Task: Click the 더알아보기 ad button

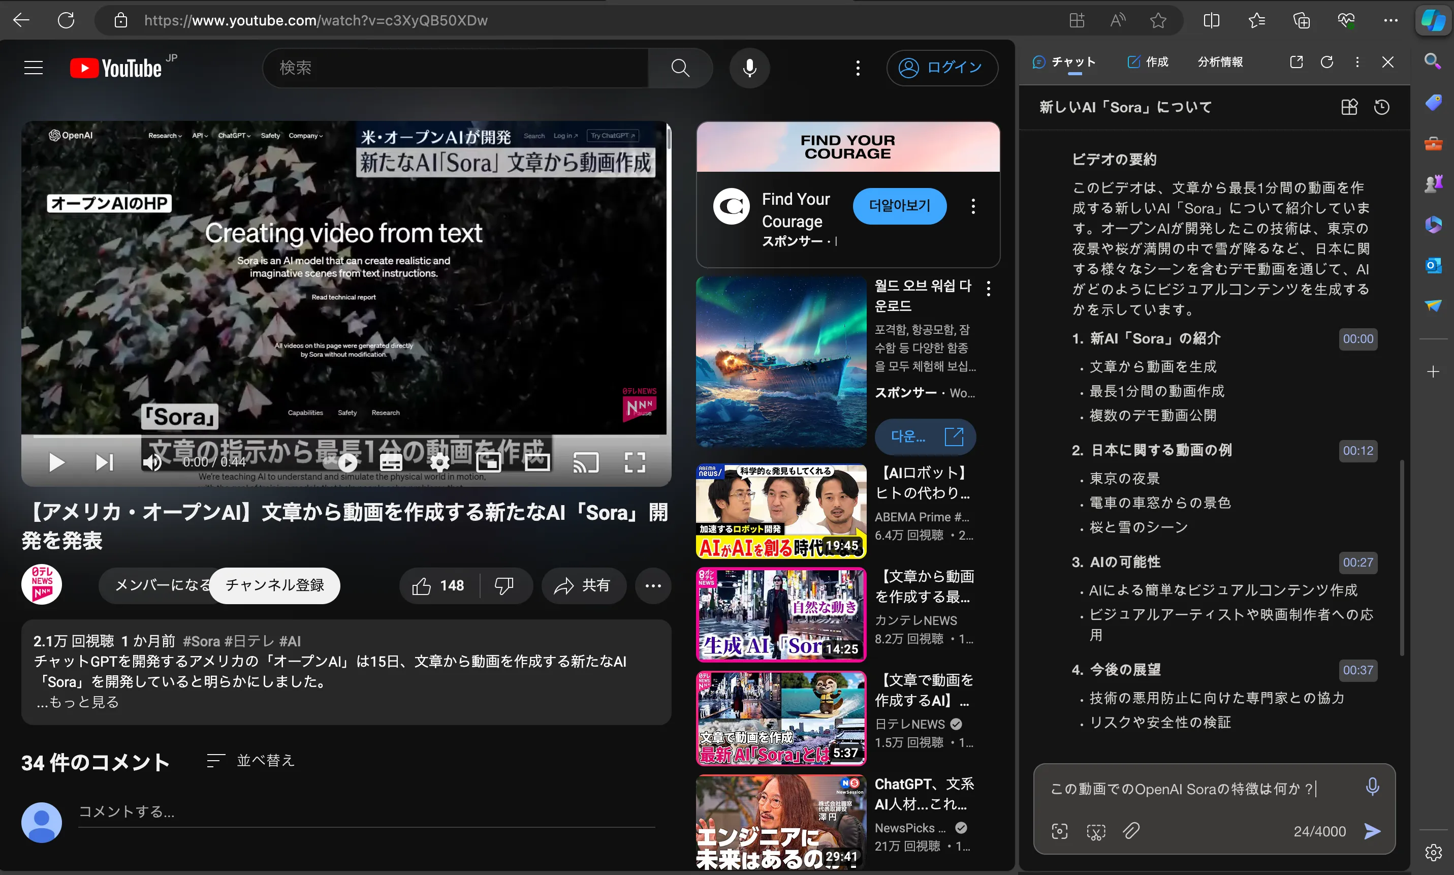Action: pos(899,206)
